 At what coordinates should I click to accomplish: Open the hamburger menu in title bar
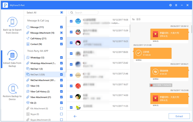pyautogui.click(x=176, y=5)
